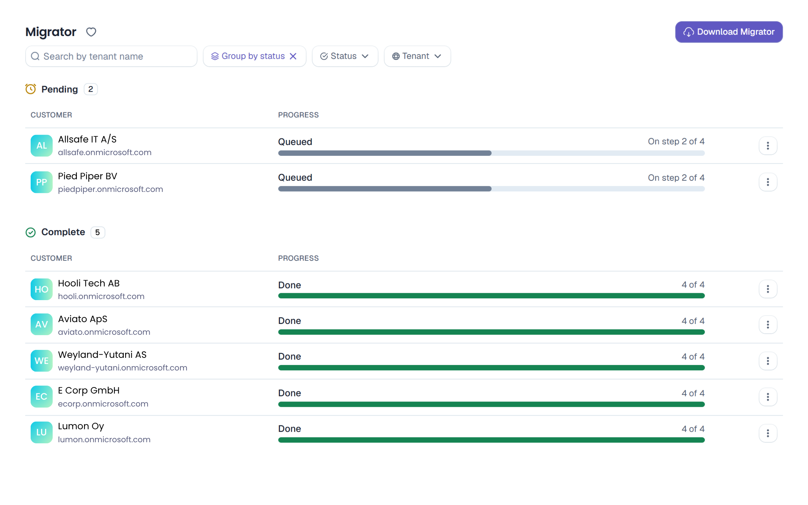
Task: Click the WE avatar for Weyland-Yutani
Action: [x=41, y=361]
